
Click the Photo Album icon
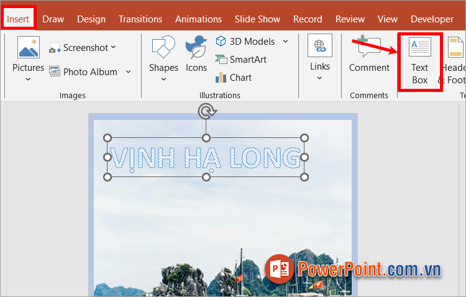pos(55,71)
